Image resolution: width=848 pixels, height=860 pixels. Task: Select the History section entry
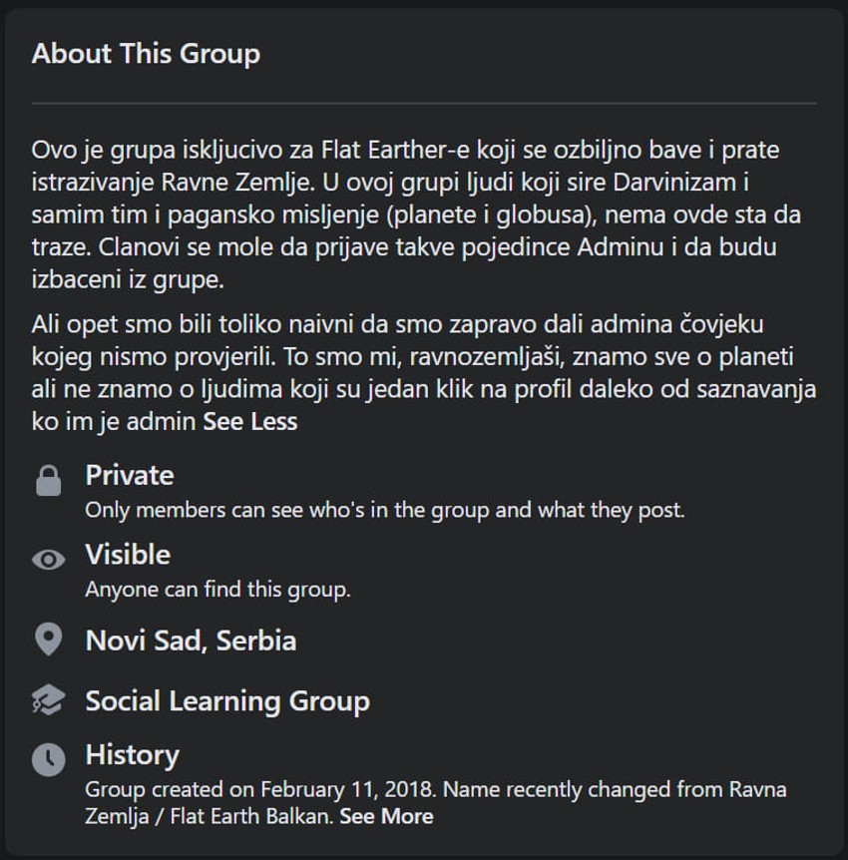pyautogui.click(x=131, y=755)
